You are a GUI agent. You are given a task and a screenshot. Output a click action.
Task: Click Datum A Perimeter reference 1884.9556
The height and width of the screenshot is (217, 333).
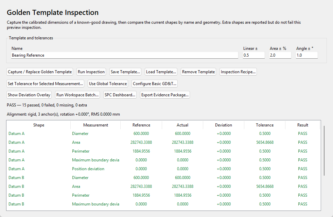pyautogui.click(x=141, y=151)
